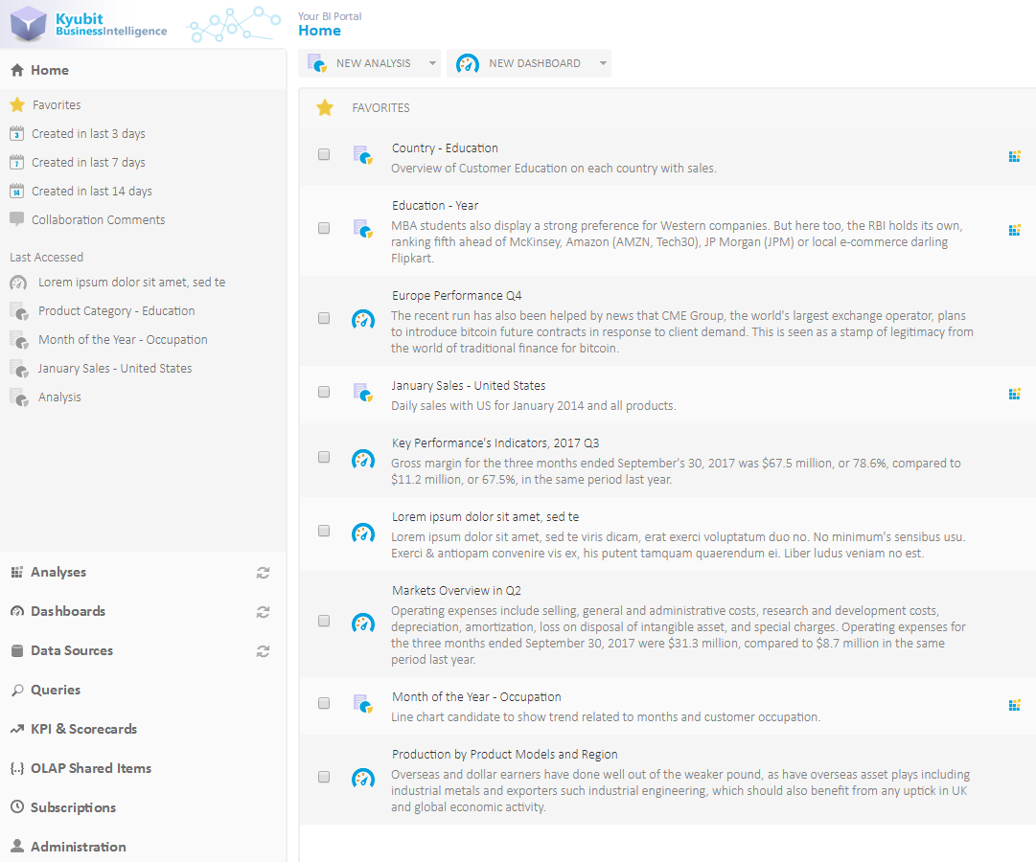Click the gauge icon for Markets Overview in Q2
1036x862 pixels.
(362, 623)
